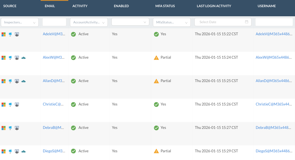
Task: Click the green Active checkmark icon for ChristieC
Action: coord(73,104)
